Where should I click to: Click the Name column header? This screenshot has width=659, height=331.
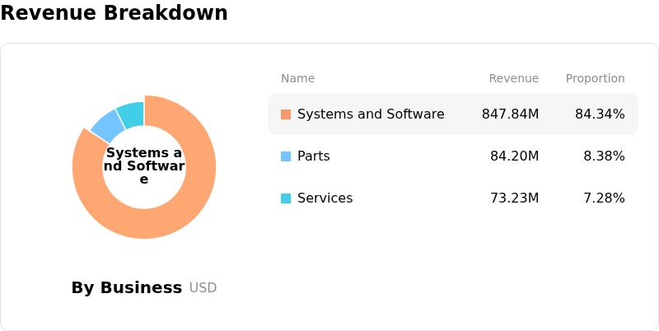pos(297,78)
